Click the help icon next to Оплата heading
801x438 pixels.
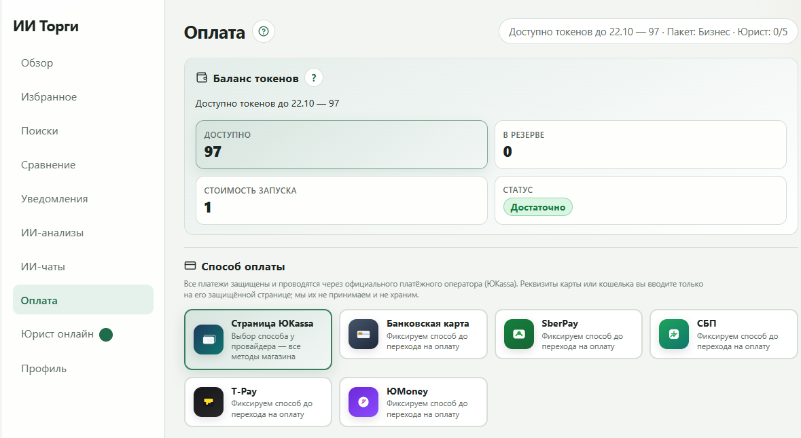click(x=264, y=32)
